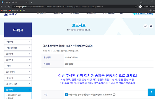The width and height of the screenshot is (155, 99).
Task: Open Gmail bookmark
Action: [4, 10]
